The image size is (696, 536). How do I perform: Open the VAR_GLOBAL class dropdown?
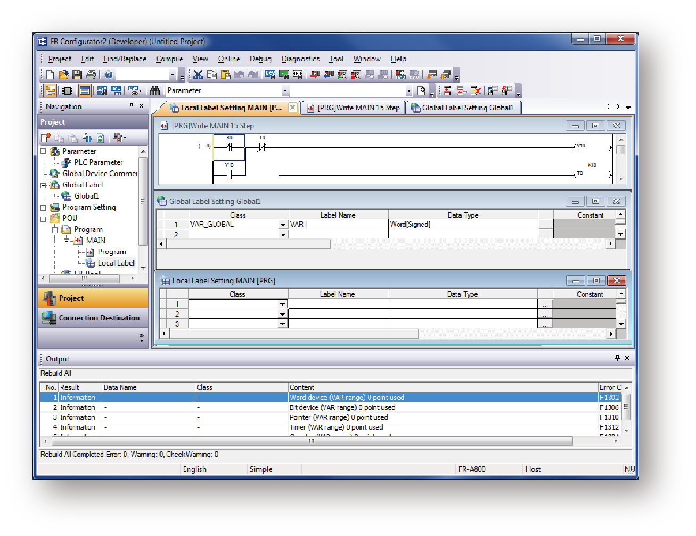coord(283,225)
